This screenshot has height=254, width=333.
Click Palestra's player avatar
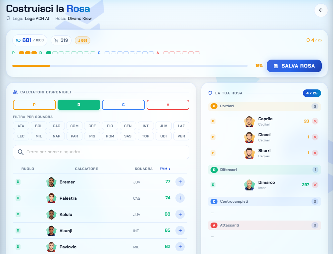pyautogui.click(x=51, y=198)
